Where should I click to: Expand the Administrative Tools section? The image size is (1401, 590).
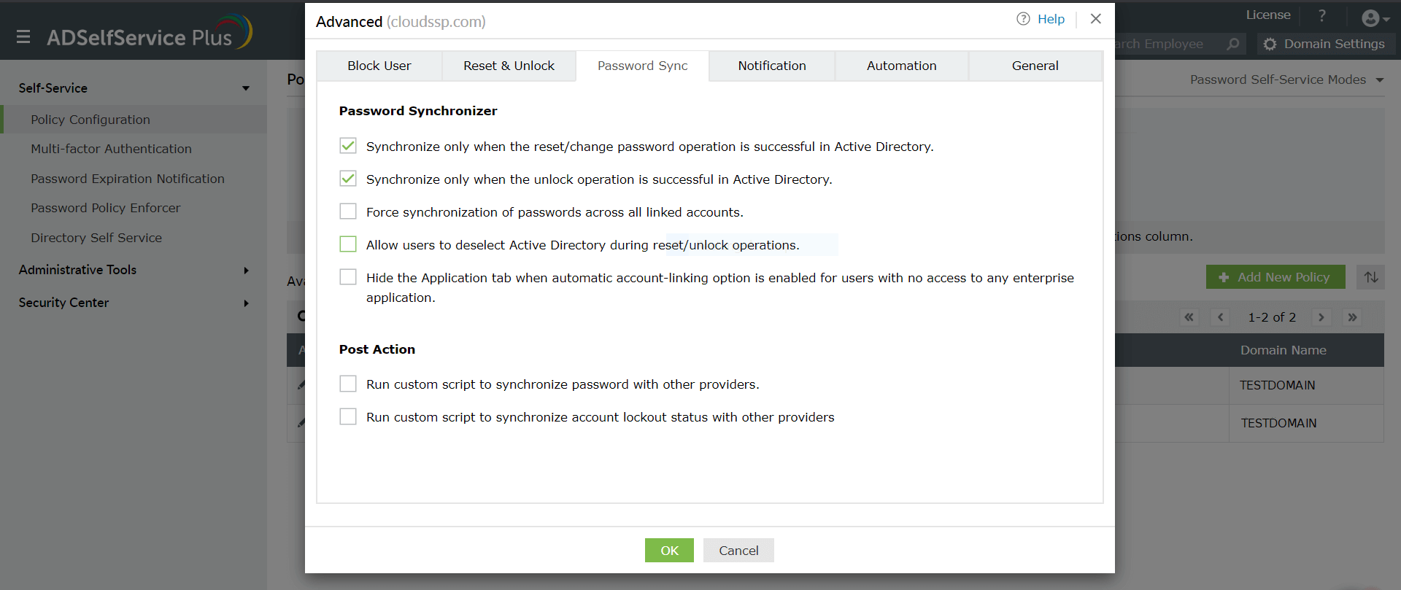[246, 271]
